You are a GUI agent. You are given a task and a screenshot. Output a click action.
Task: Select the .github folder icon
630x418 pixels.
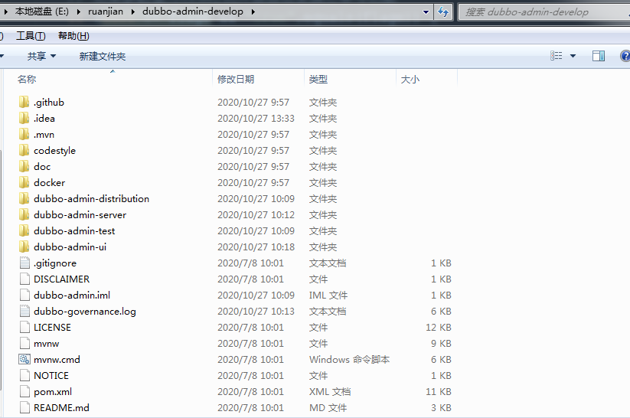coord(24,102)
